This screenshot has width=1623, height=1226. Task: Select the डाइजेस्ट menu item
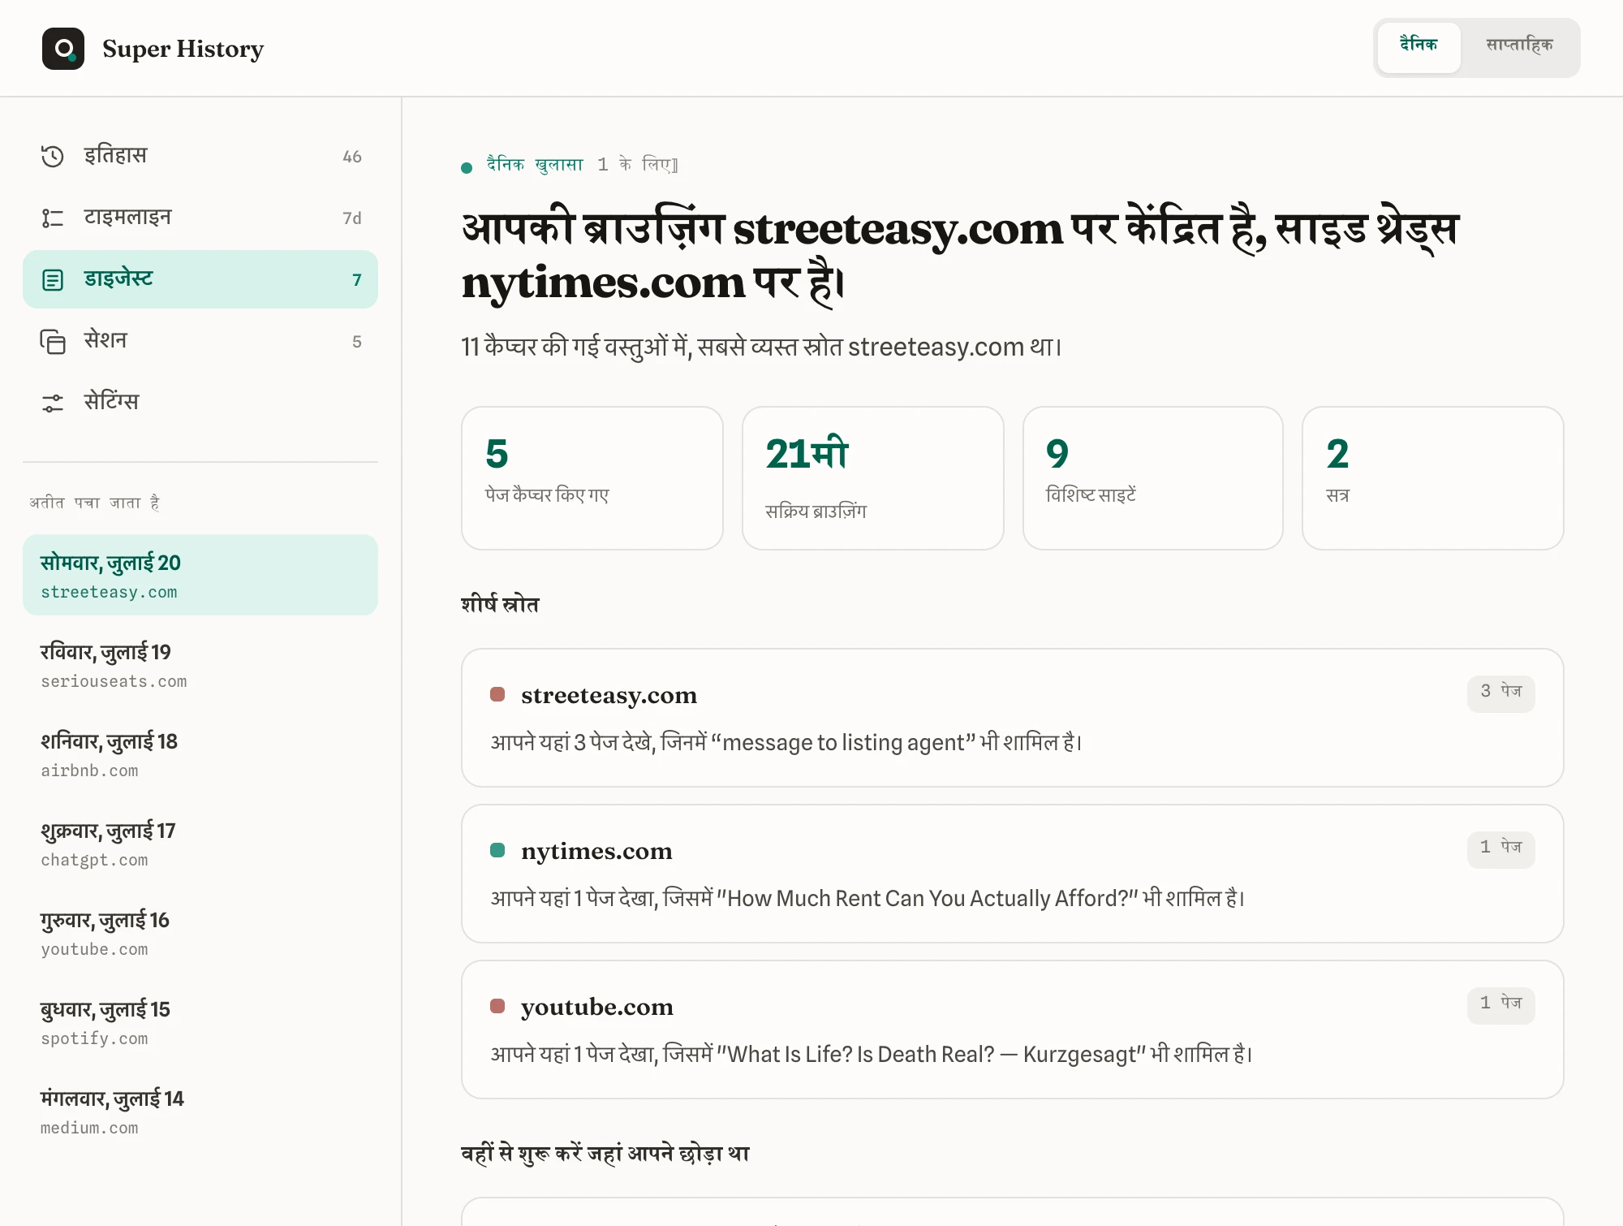pos(200,279)
